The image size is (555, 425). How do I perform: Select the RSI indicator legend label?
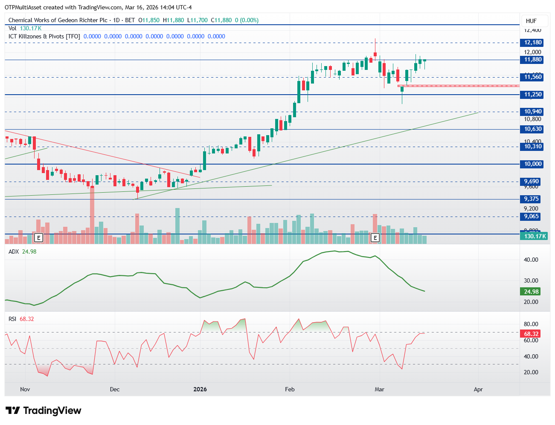(x=12, y=319)
